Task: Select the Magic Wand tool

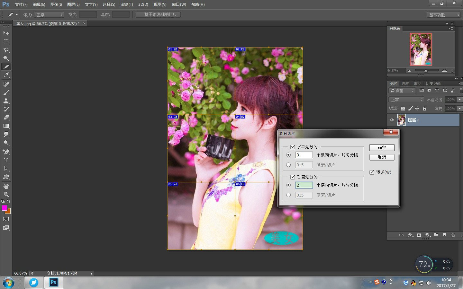Action: click(6, 58)
